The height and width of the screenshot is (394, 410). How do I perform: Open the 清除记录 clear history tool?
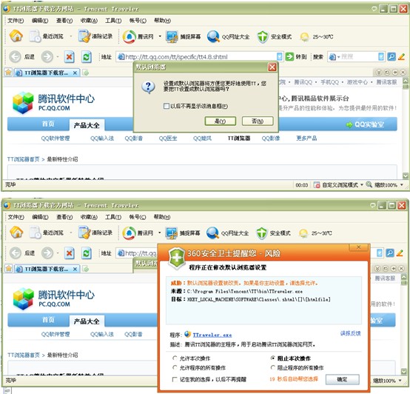click(95, 36)
